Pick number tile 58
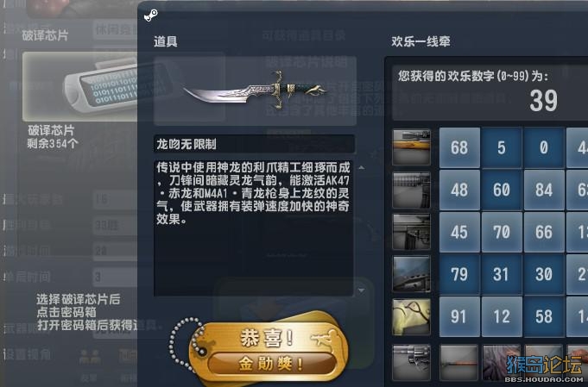 pos(544,316)
